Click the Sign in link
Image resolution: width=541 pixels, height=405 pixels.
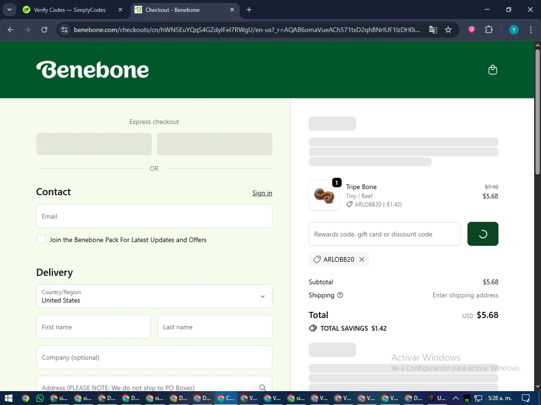262,193
